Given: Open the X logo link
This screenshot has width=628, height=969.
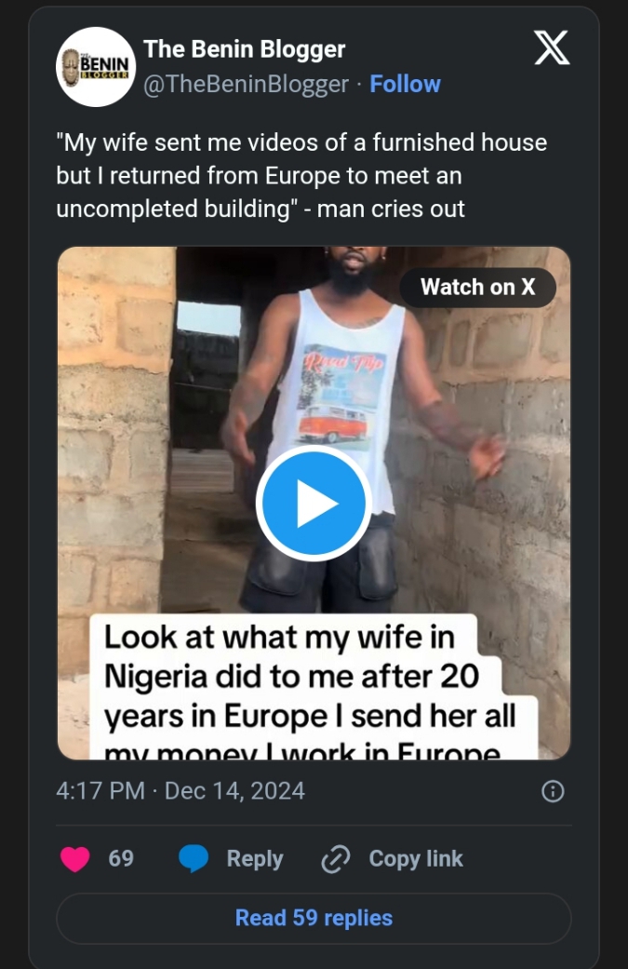Looking at the screenshot, I should pos(552,48).
